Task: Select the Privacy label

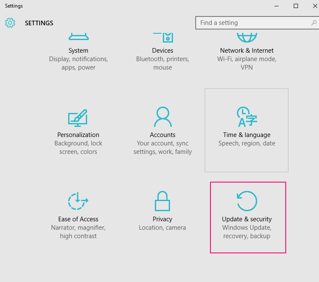Action: [162, 219]
